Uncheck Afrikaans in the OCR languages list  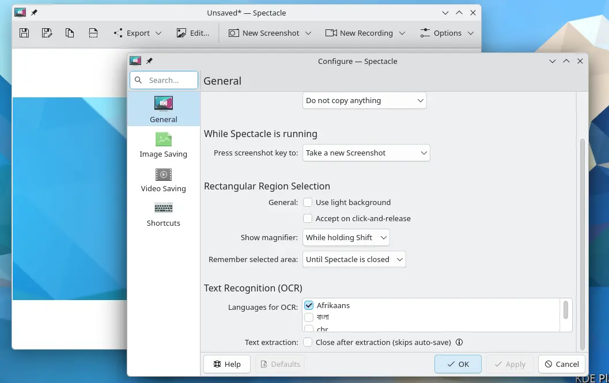(x=309, y=306)
